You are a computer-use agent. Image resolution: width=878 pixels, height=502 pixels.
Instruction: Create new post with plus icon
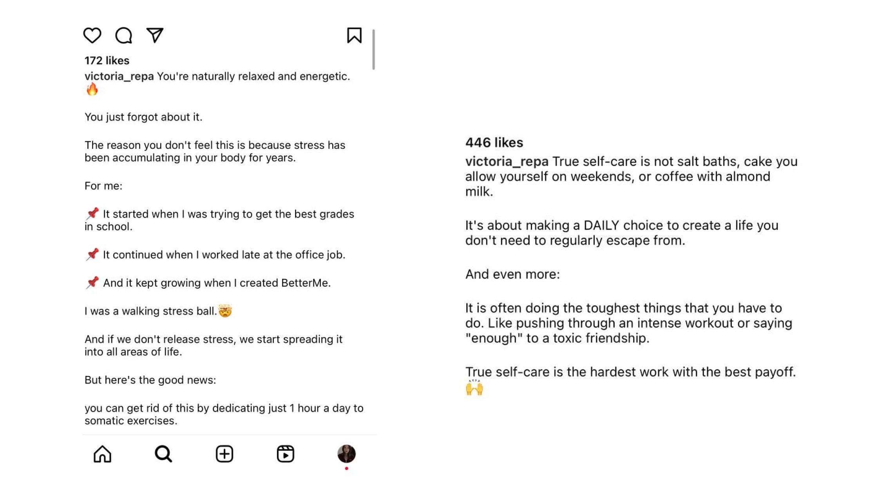coord(224,454)
